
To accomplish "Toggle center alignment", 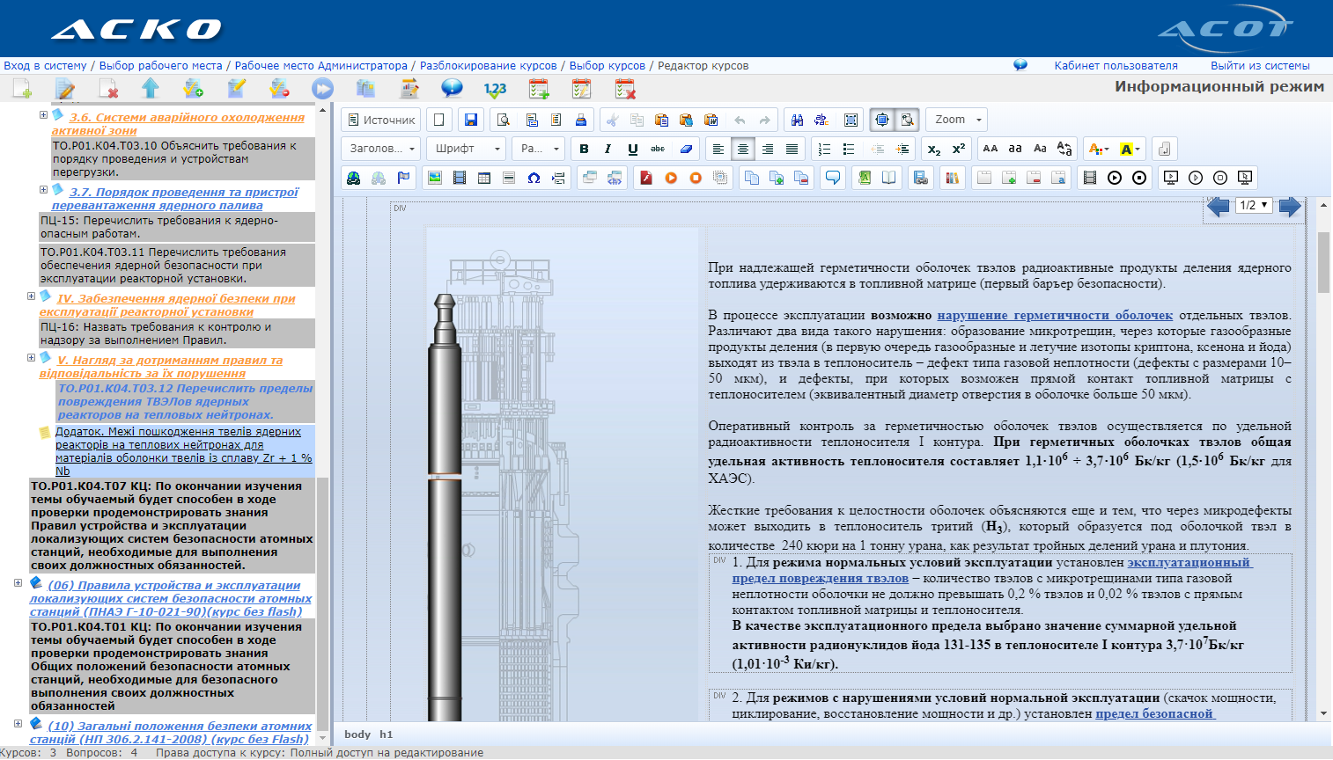I will pyautogui.click(x=743, y=149).
